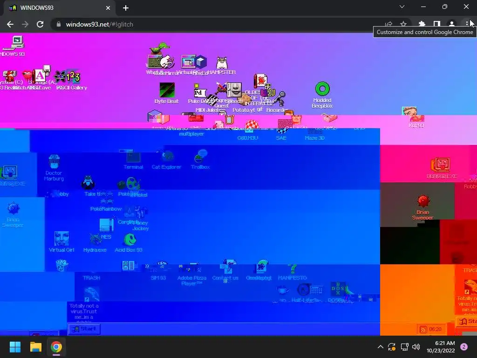The width and height of the screenshot is (477, 358).
Task: Open File Explorer from the taskbar
Action: click(x=35, y=347)
